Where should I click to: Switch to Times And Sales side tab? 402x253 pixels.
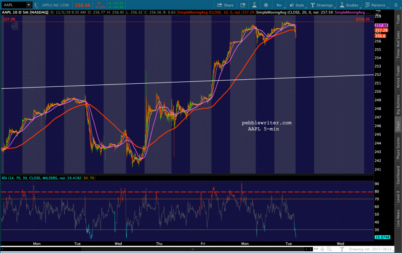tap(398, 46)
